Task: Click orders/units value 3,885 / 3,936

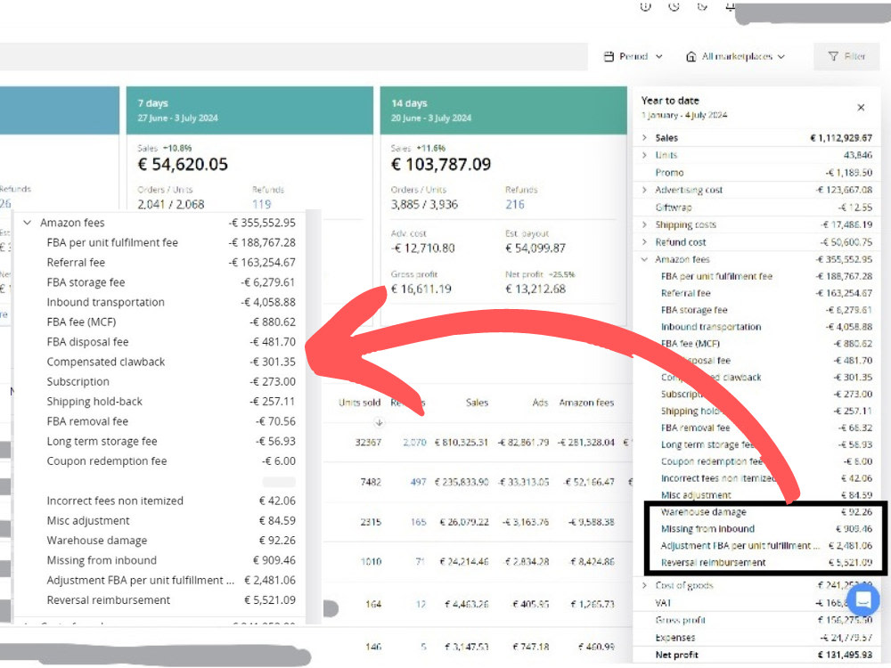Action: (x=424, y=205)
